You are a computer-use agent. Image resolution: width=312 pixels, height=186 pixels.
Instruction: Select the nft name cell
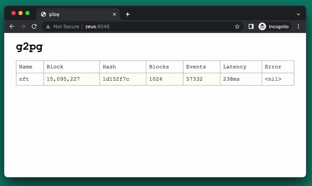click(30, 79)
